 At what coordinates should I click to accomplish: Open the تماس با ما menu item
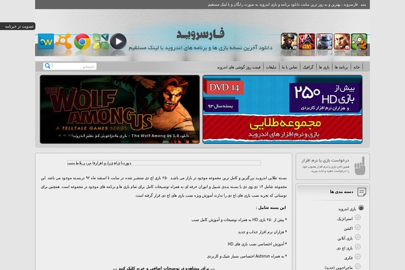click(290, 67)
